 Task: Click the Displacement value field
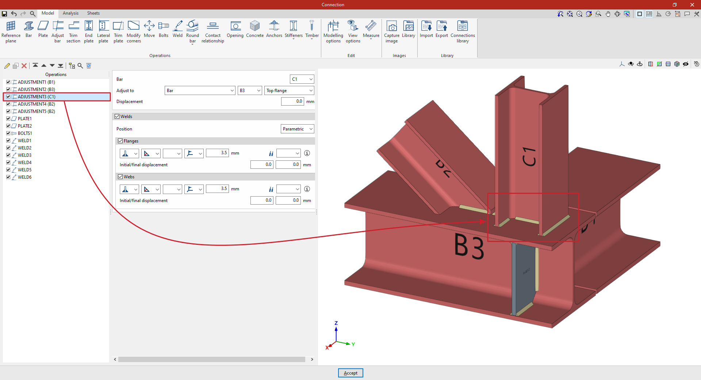click(x=292, y=102)
